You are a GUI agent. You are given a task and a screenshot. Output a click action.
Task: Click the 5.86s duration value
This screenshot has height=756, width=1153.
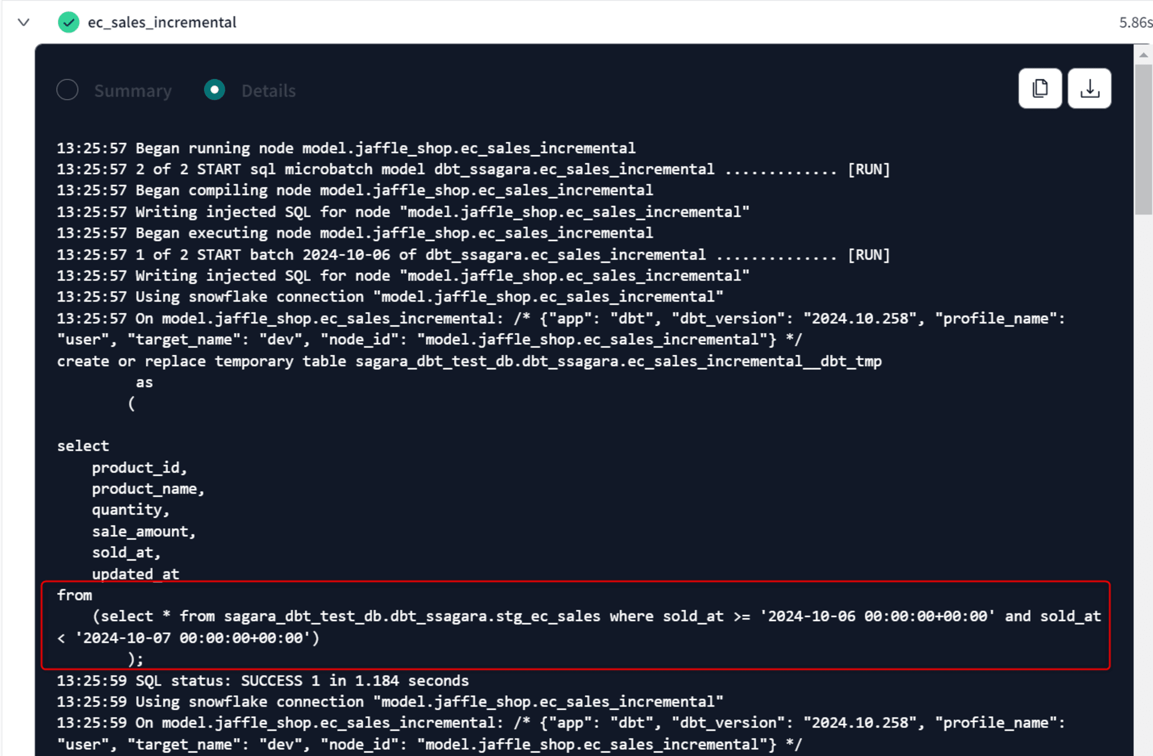(x=1136, y=22)
